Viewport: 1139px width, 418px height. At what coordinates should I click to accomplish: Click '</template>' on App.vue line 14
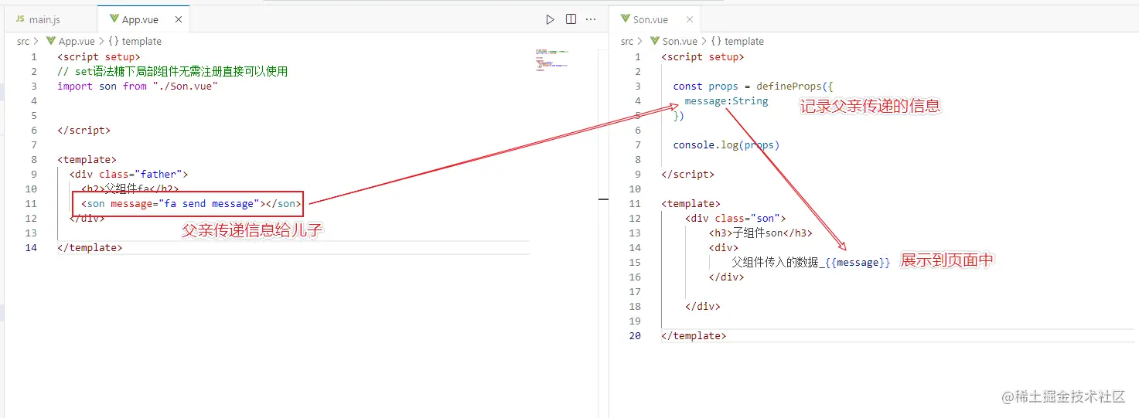pos(90,247)
